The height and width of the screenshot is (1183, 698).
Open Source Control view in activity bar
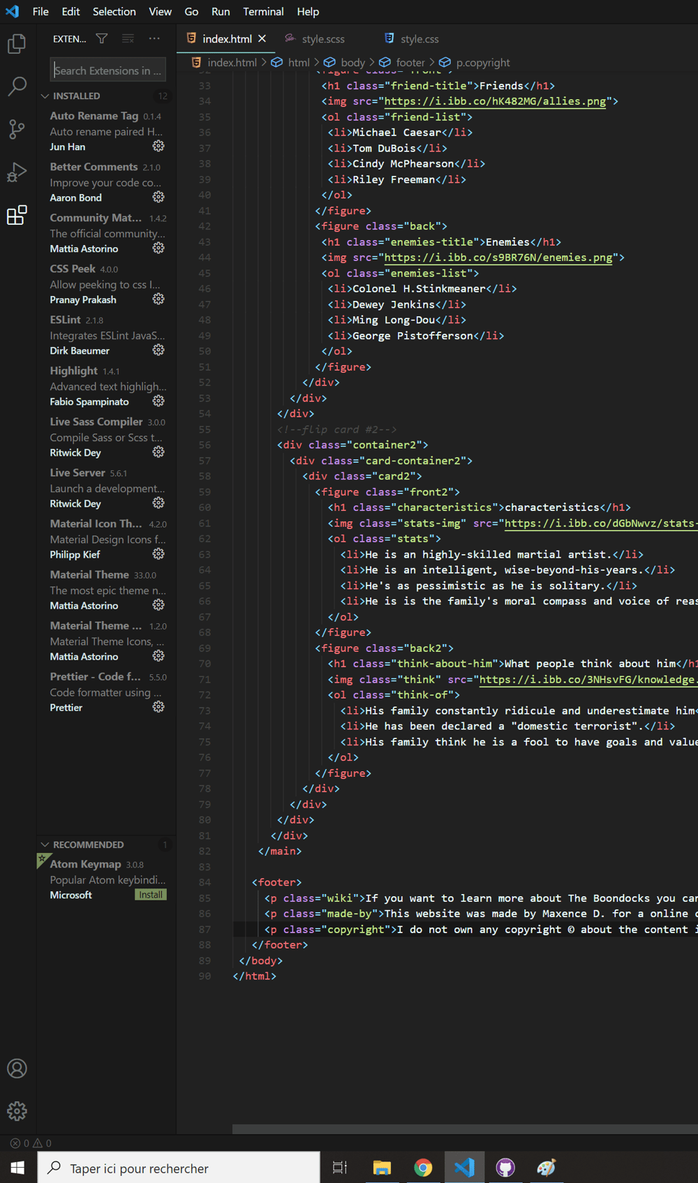coord(17,129)
